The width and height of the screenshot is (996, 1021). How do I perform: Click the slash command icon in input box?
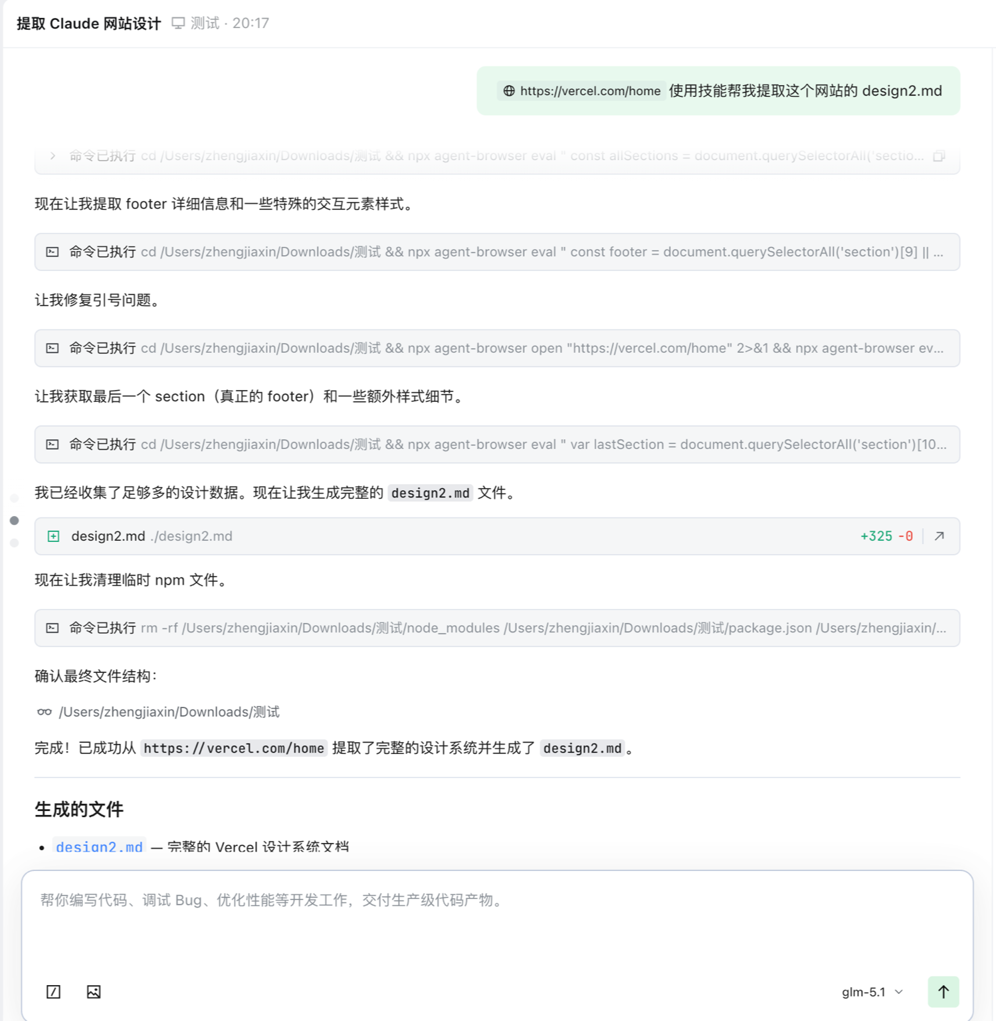pyautogui.click(x=53, y=992)
